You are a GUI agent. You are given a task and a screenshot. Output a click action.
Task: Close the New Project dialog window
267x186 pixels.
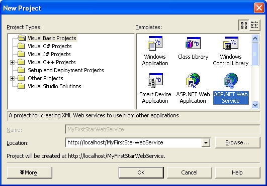(259, 8)
